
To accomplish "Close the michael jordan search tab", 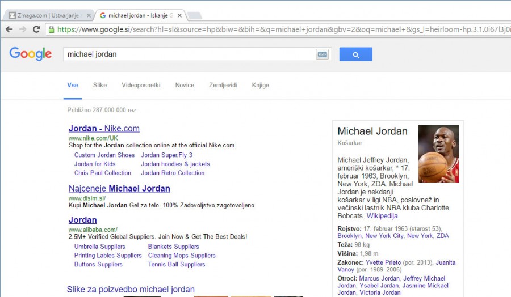I will (179, 15).
